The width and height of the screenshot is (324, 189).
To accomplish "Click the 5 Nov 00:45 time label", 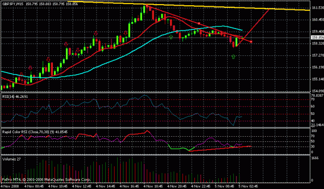I will click(x=224, y=186).
